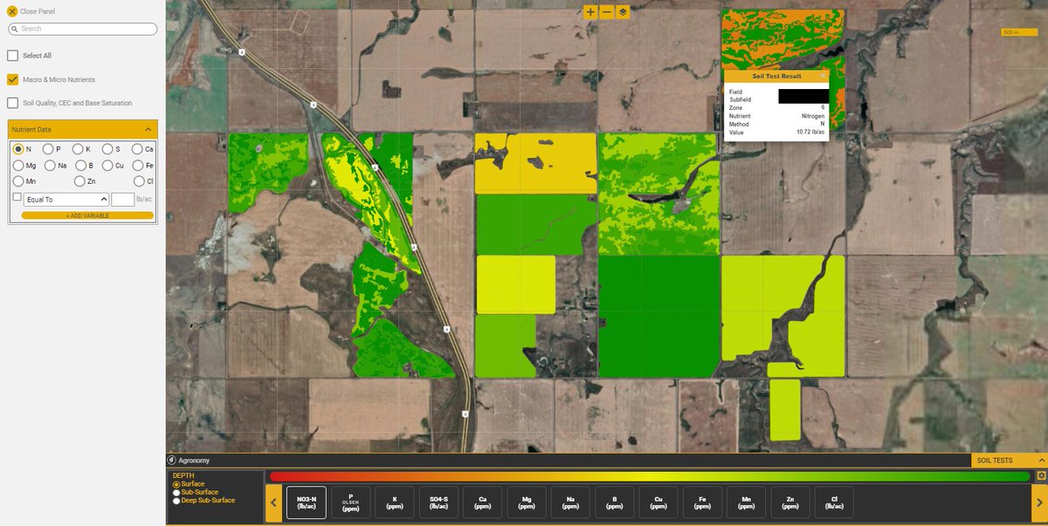Select the SO4-S lb/ac nutrient icon
The width and height of the screenshot is (1048, 526).
pos(438,502)
